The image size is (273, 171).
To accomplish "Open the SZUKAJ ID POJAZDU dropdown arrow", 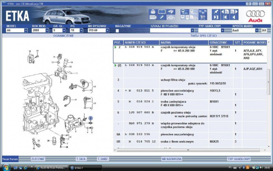I will pos(192,30).
